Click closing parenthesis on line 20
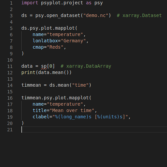This screenshot has height=167, width=167. coord(23,123)
